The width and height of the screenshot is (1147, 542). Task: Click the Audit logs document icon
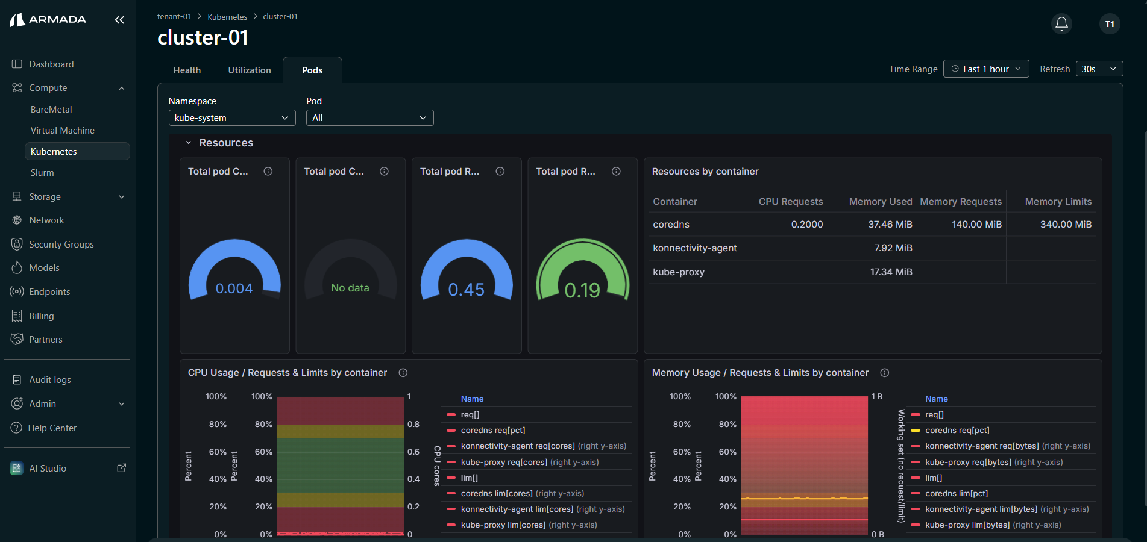[x=17, y=379]
